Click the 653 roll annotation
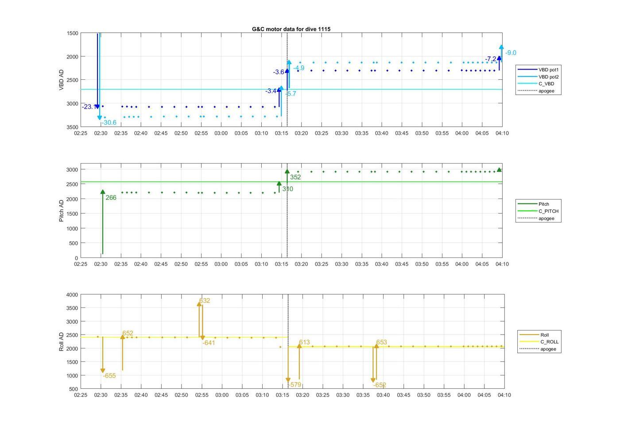620x437 pixels. tap(382, 342)
